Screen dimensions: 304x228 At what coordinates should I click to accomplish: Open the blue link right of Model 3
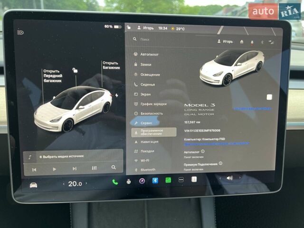(x=252, y=109)
